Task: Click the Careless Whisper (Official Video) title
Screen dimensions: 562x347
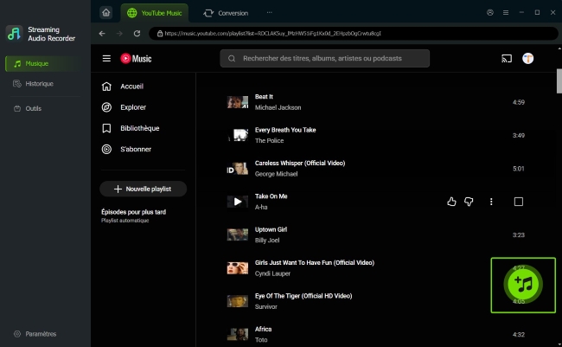Action: pos(300,164)
